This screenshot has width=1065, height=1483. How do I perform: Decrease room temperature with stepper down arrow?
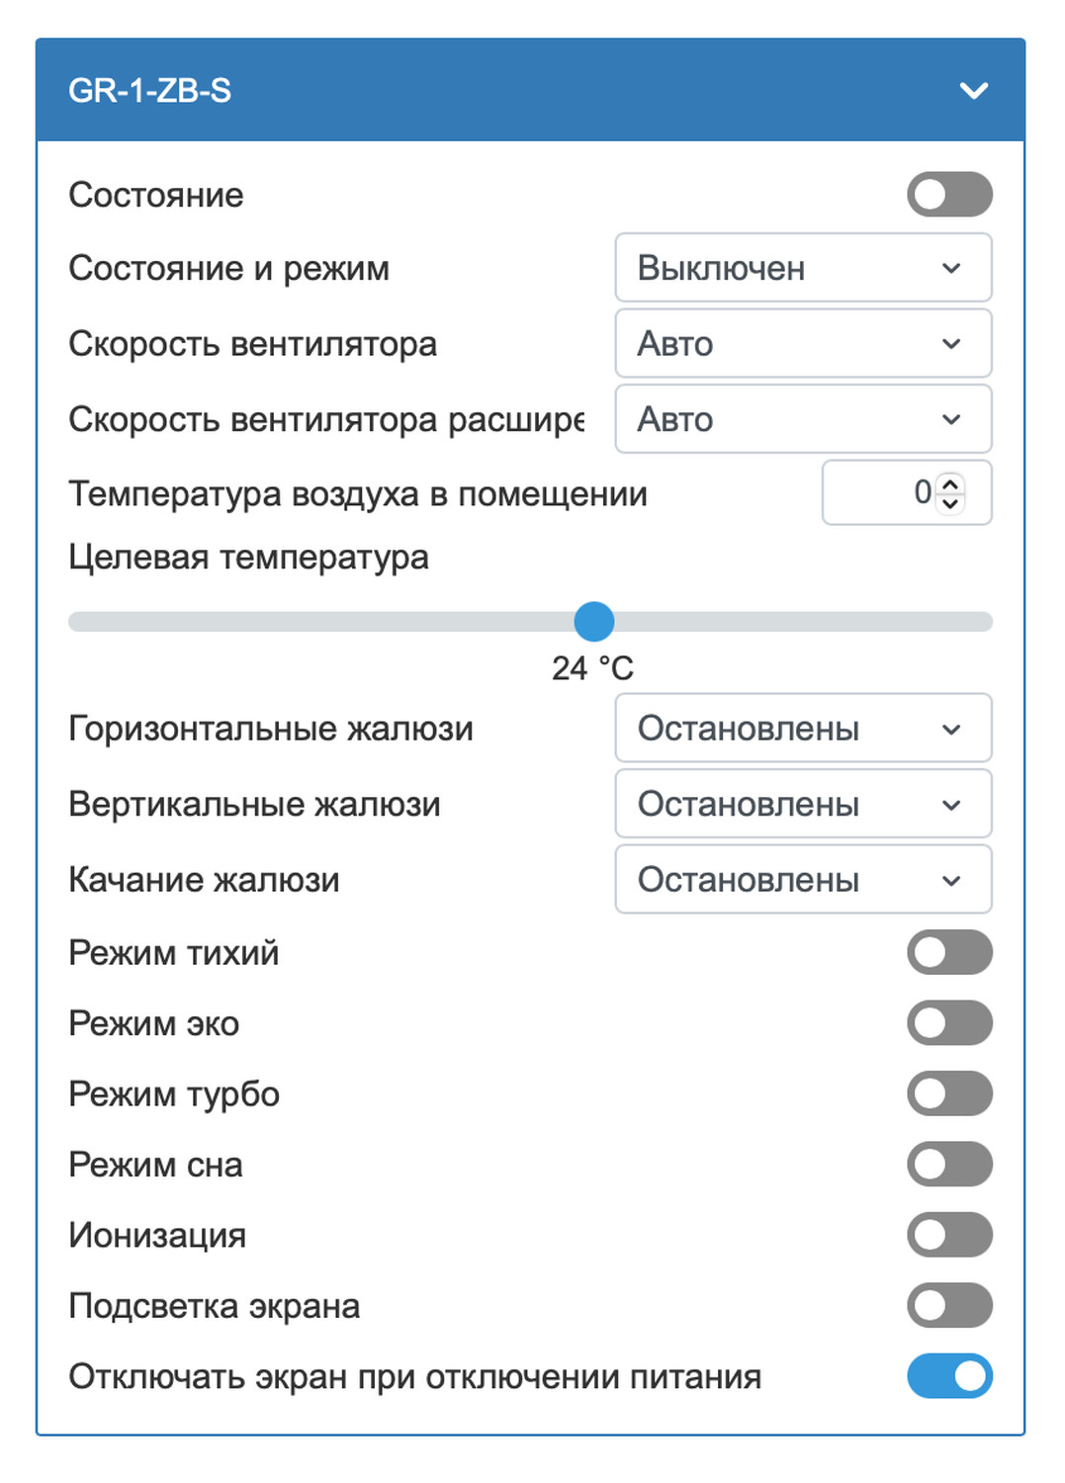(x=950, y=502)
